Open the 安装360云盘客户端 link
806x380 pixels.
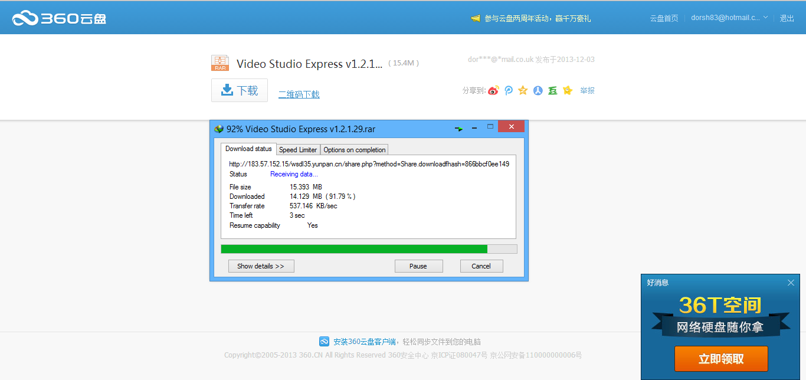365,342
